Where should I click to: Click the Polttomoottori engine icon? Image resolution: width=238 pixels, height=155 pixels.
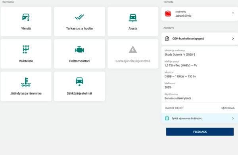79,49
